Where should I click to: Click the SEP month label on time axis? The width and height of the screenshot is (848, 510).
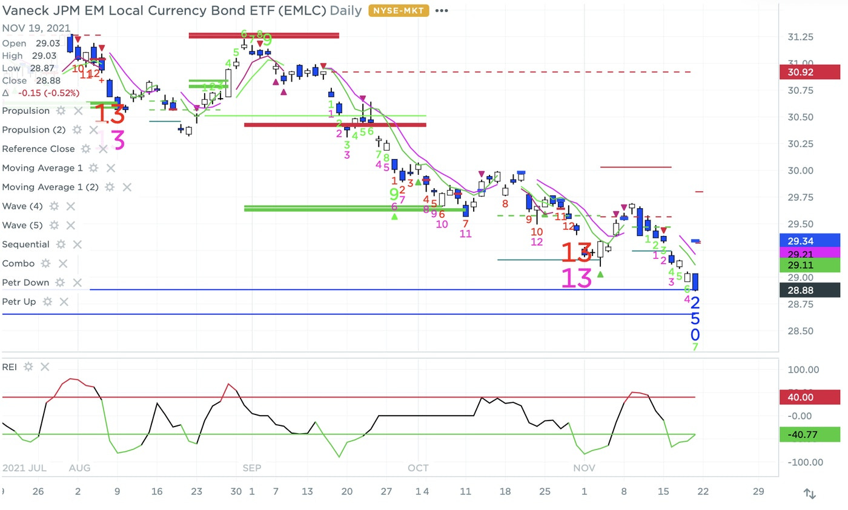[251, 468]
